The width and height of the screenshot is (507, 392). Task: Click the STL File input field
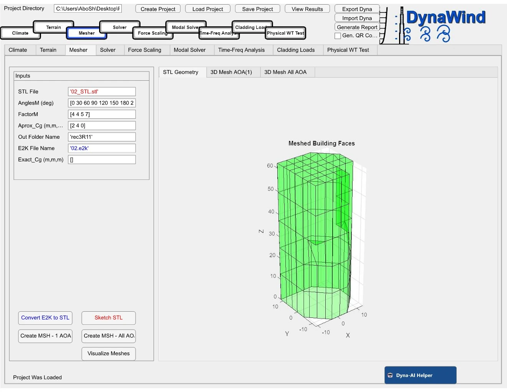101,91
